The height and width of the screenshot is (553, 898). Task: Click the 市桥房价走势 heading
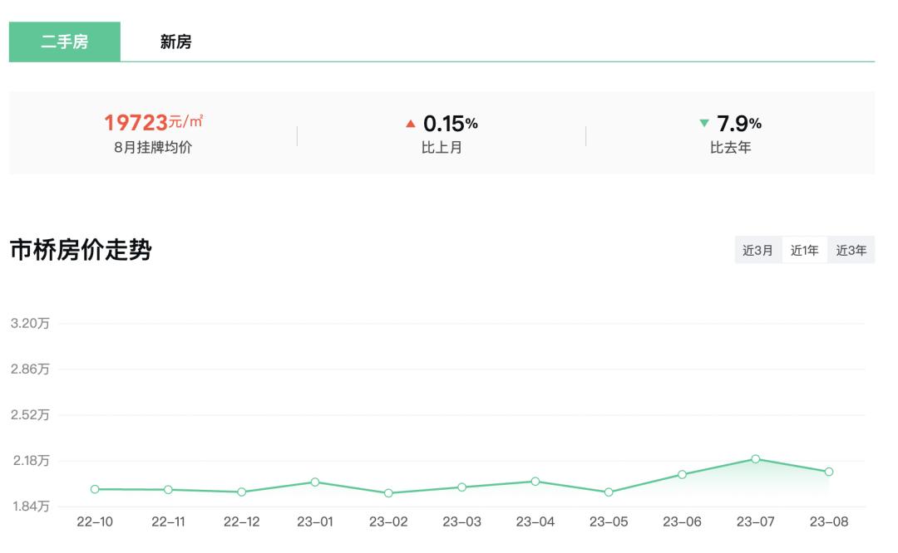pyautogui.click(x=81, y=250)
